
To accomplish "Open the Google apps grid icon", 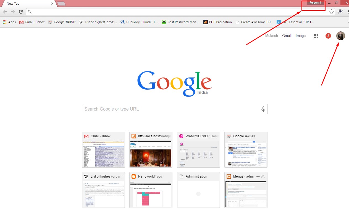I will (316, 36).
